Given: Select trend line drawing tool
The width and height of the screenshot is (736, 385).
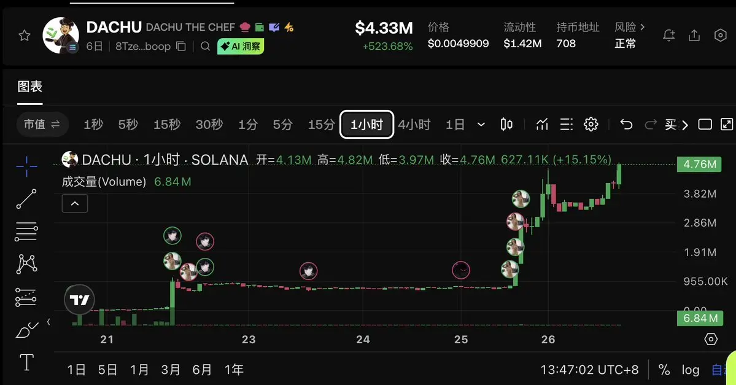Looking at the screenshot, I should click(26, 198).
